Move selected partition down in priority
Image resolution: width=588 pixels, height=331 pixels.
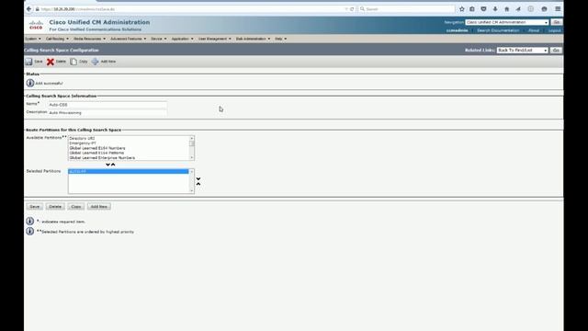[x=198, y=179]
